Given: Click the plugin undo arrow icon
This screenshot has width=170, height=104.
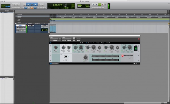Looking at the screenshot, I should [80, 43].
